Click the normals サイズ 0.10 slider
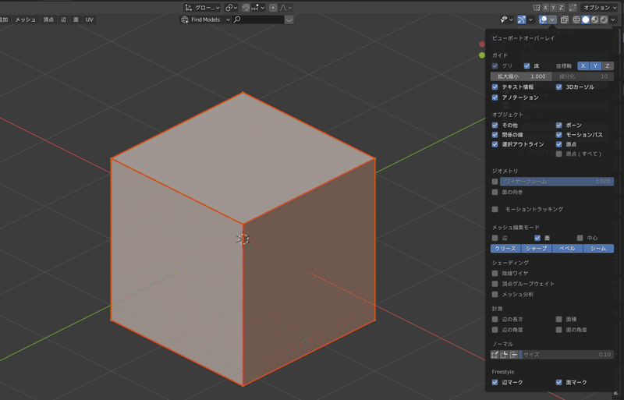The image size is (624, 400). (567, 355)
